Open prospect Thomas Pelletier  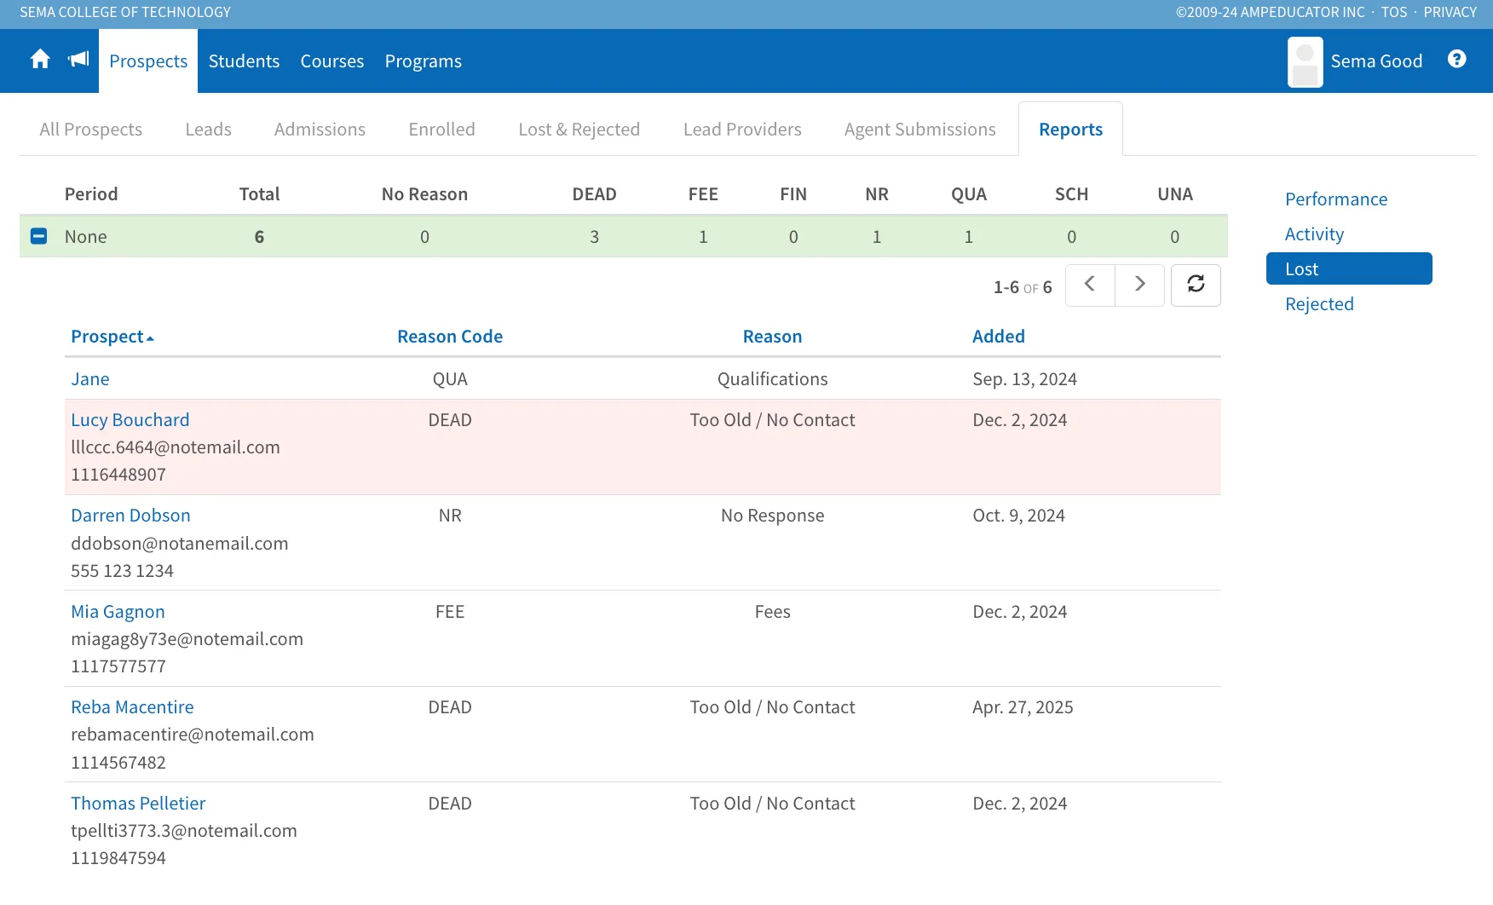(x=138, y=804)
